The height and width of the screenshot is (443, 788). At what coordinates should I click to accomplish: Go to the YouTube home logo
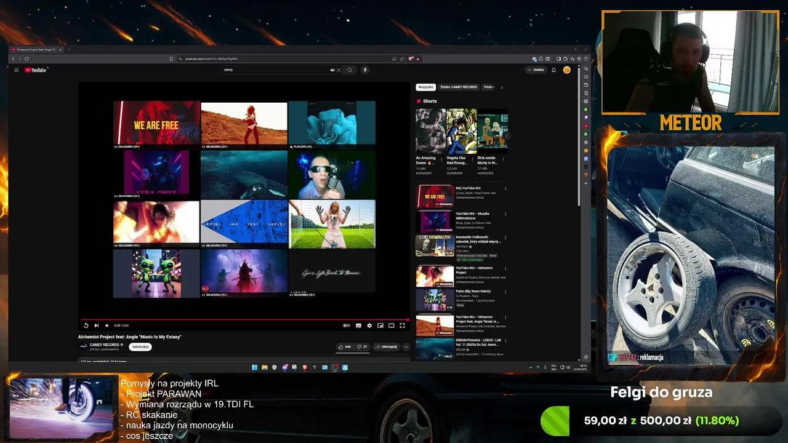coord(35,70)
